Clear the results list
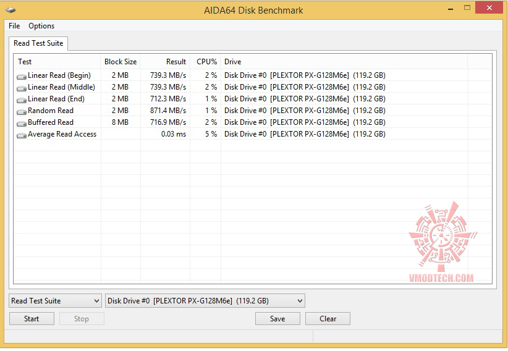The width and height of the screenshot is (508, 351). coord(328,319)
